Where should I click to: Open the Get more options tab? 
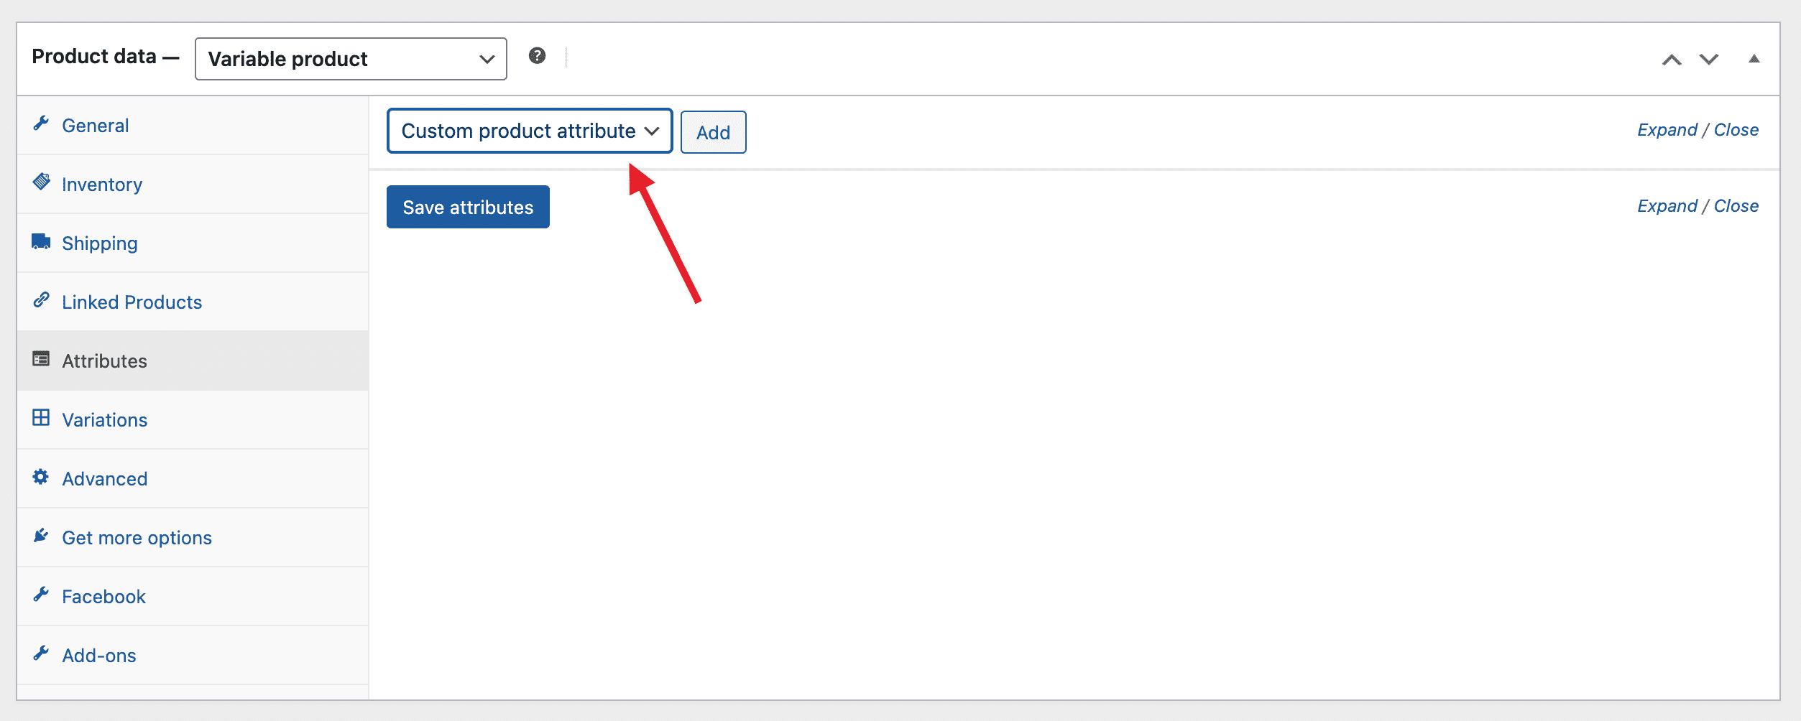click(x=137, y=537)
